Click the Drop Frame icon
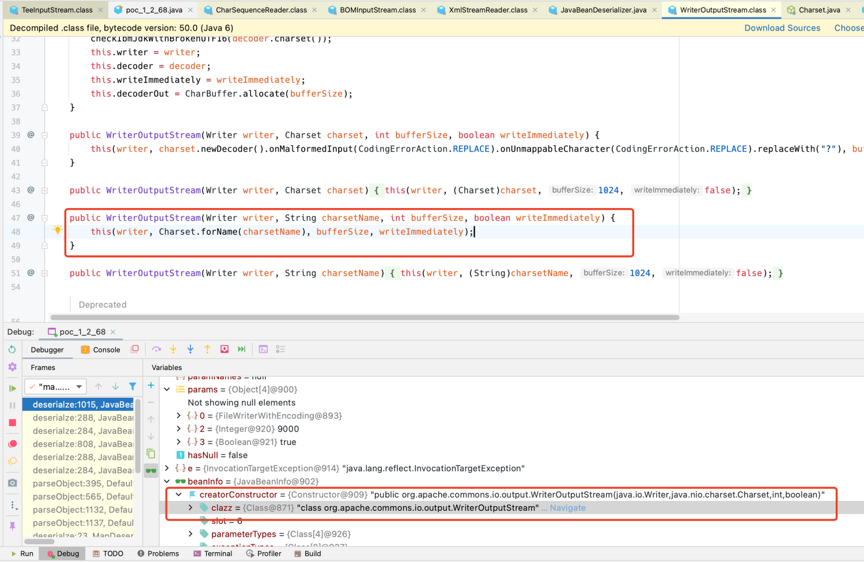The width and height of the screenshot is (864, 562). 225,349
